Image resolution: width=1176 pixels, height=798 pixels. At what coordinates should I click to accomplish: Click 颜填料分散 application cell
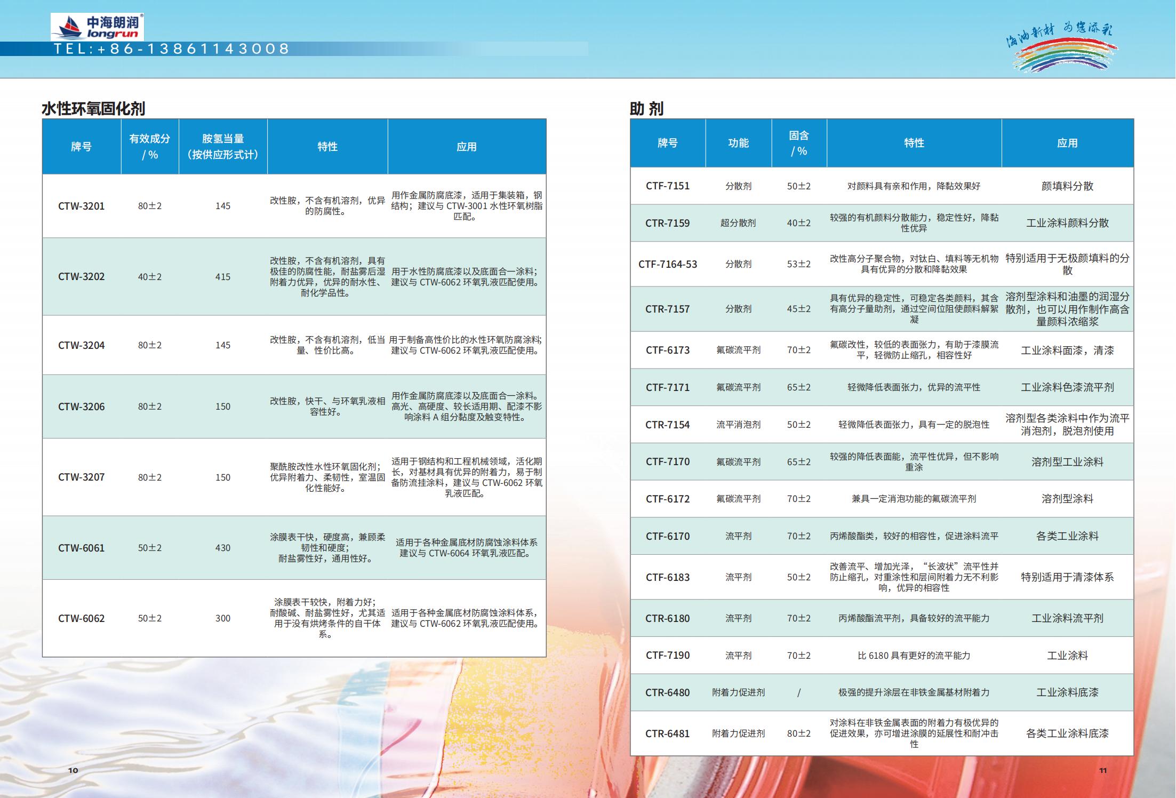click(x=1068, y=186)
